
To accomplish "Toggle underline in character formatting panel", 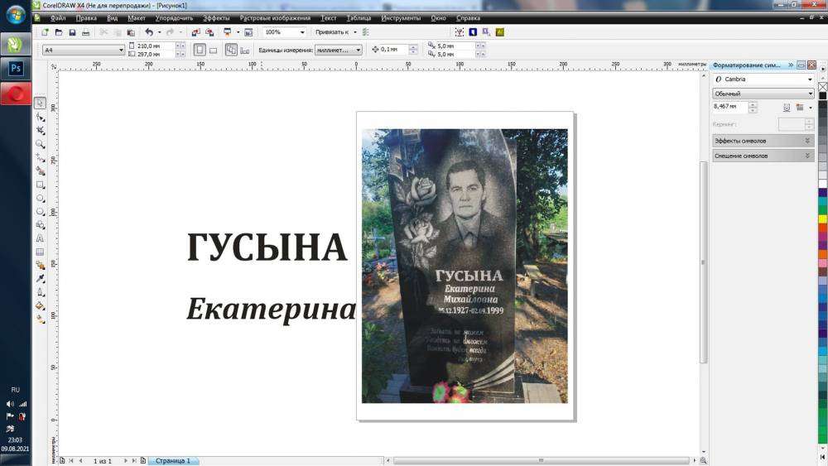I will point(787,107).
